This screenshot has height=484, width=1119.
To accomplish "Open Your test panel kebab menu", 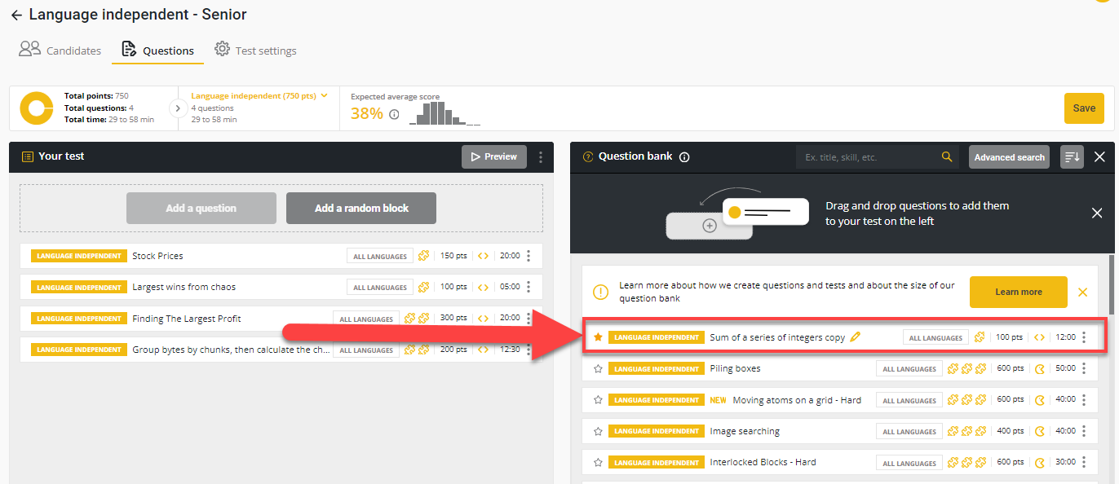I will (541, 157).
